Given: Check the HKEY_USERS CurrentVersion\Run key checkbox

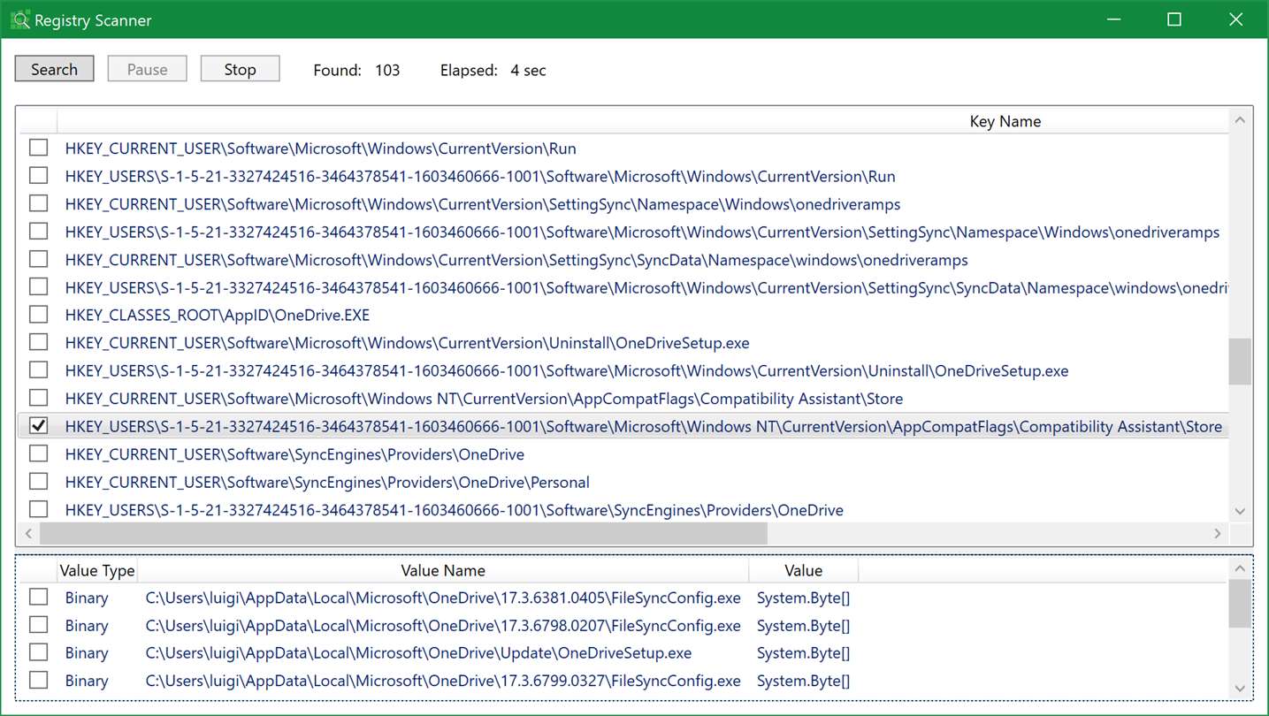Looking at the screenshot, I should coord(38,175).
